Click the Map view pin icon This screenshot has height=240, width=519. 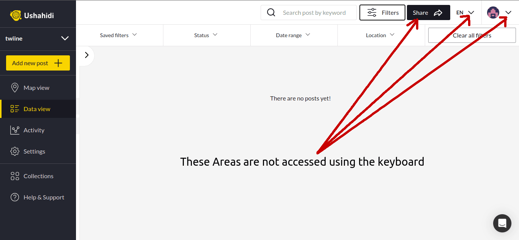point(15,88)
